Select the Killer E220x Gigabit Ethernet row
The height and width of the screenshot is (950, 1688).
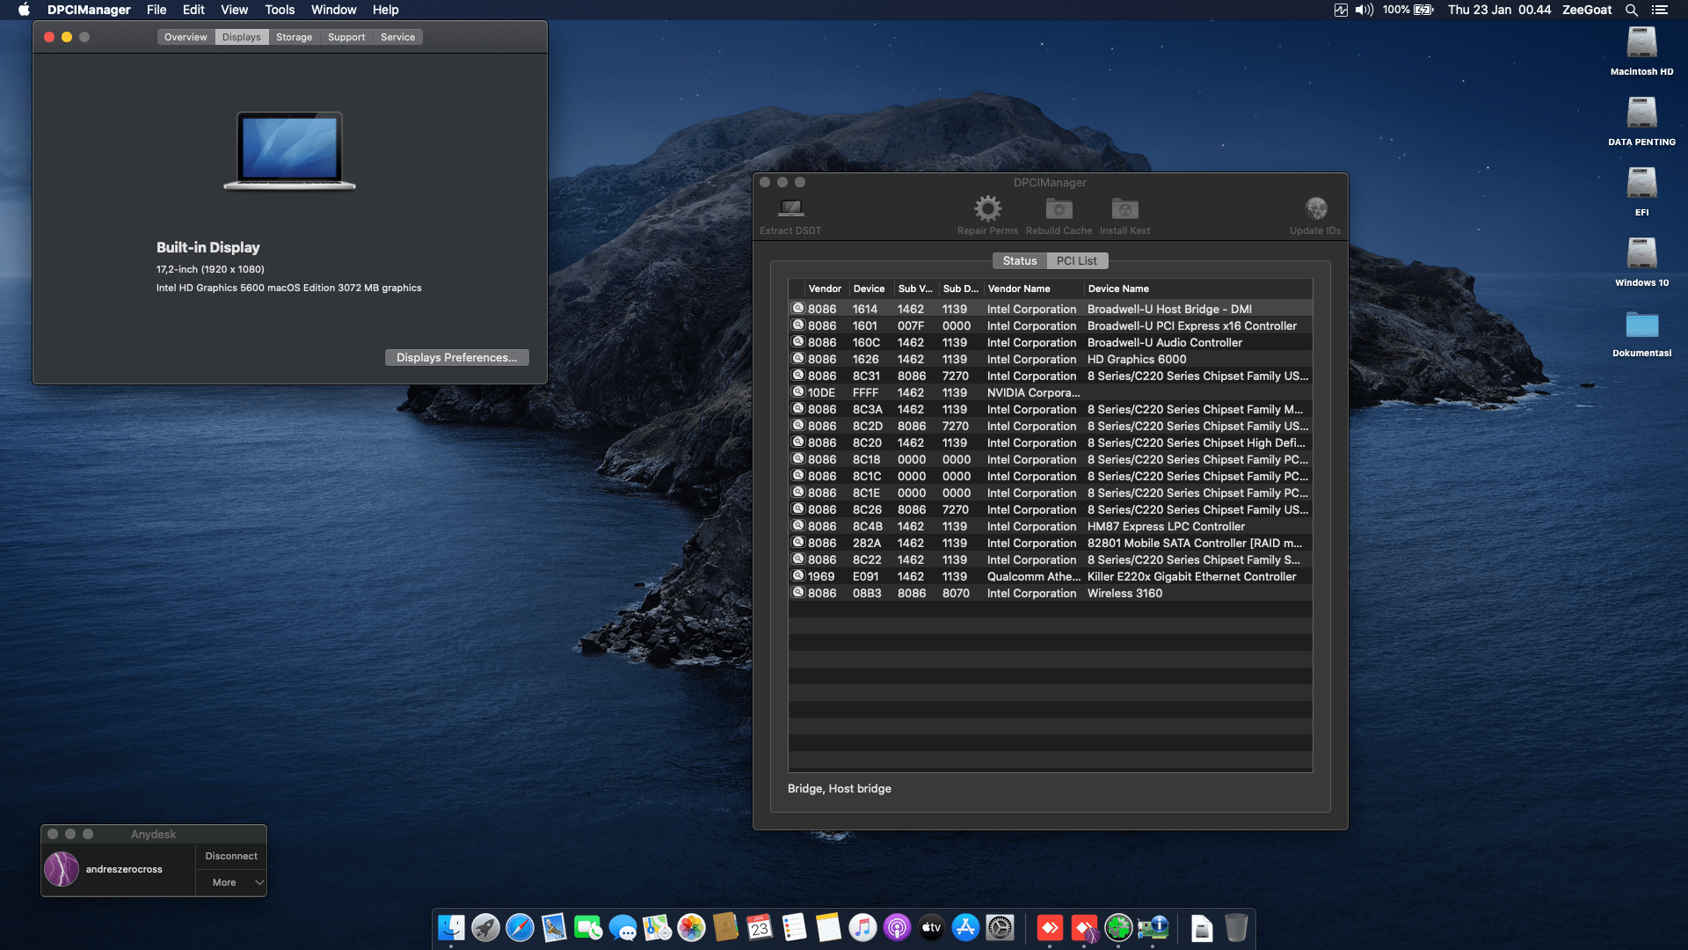coord(1051,576)
